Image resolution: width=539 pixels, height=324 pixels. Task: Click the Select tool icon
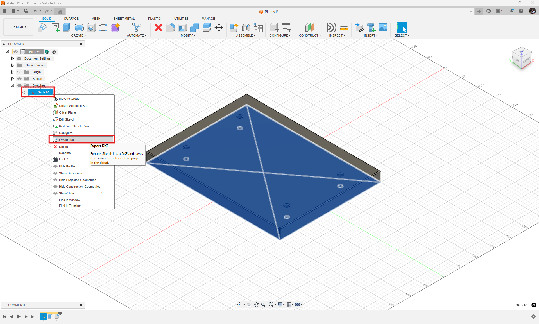(402, 28)
